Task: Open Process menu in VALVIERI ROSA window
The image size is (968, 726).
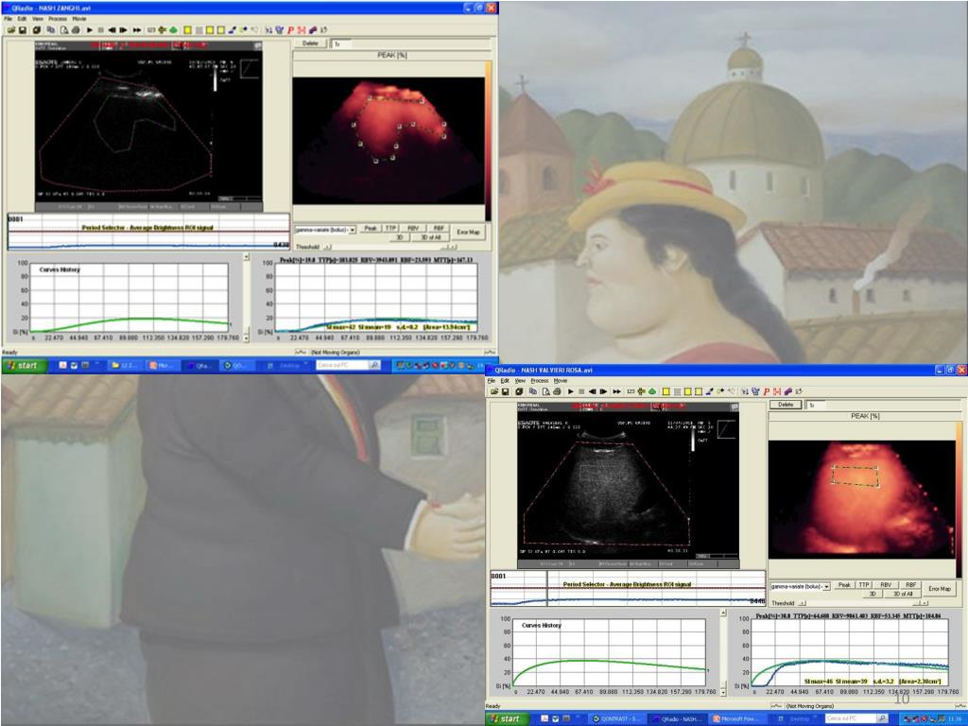Action: coord(540,381)
